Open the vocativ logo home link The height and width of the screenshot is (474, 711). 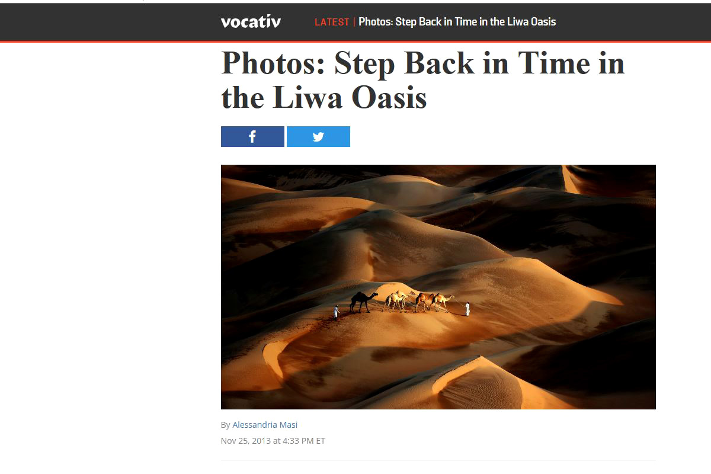tap(251, 22)
